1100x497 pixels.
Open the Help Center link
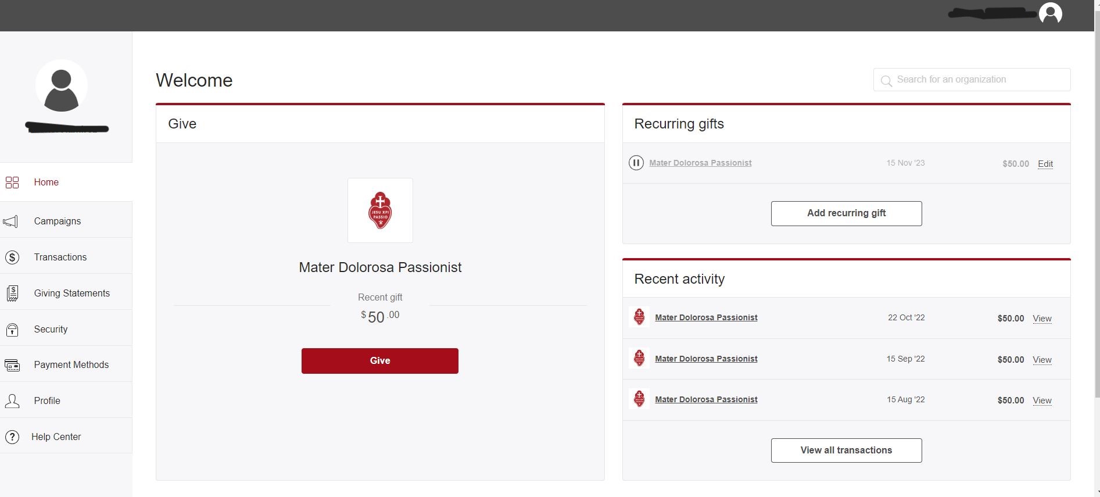[x=66, y=437]
